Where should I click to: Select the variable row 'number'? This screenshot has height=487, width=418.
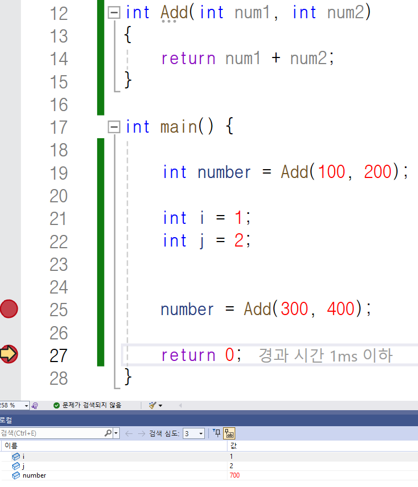pyautogui.click(x=209, y=475)
